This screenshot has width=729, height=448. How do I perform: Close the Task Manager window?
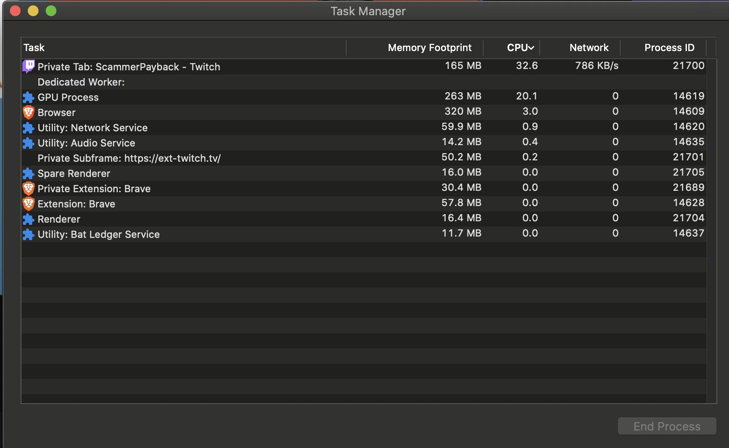point(15,11)
